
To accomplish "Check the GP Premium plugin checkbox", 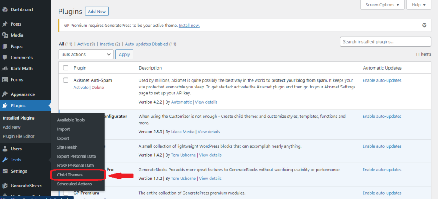I will click(x=65, y=193).
